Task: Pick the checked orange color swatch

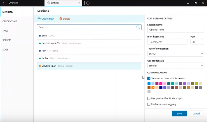Action: click(153, 87)
